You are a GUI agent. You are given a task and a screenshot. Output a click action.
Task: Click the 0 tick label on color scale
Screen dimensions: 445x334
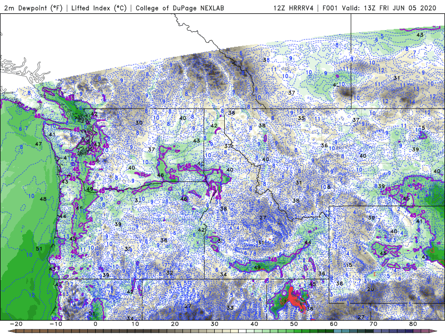tap(95, 324)
